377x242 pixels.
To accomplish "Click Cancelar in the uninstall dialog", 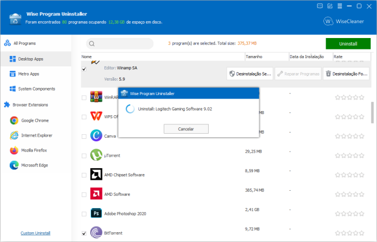I will tap(186, 129).
